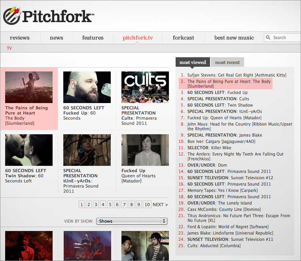Go to pagination page 10
The height and width of the screenshot is (261, 301).
point(147,205)
